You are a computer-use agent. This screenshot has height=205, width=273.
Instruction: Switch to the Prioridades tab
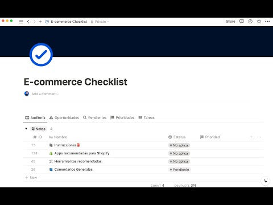(122, 118)
